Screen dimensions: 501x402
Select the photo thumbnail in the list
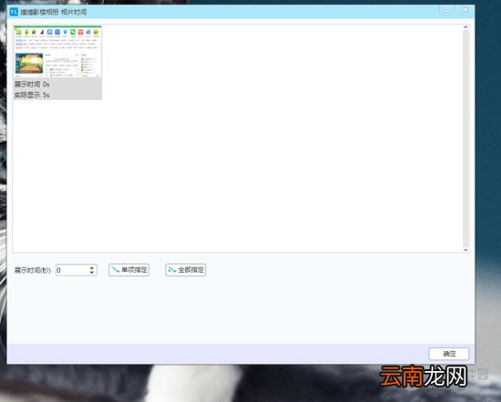[57, 52]
